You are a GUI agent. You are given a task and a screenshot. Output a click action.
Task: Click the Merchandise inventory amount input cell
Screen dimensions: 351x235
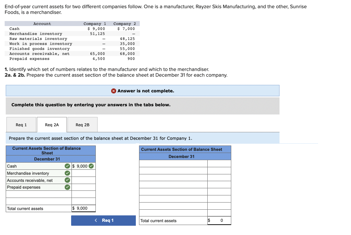click(x=83, y=173)
